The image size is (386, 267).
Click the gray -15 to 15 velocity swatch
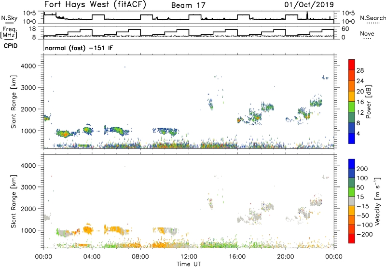(x=352, y=201)
